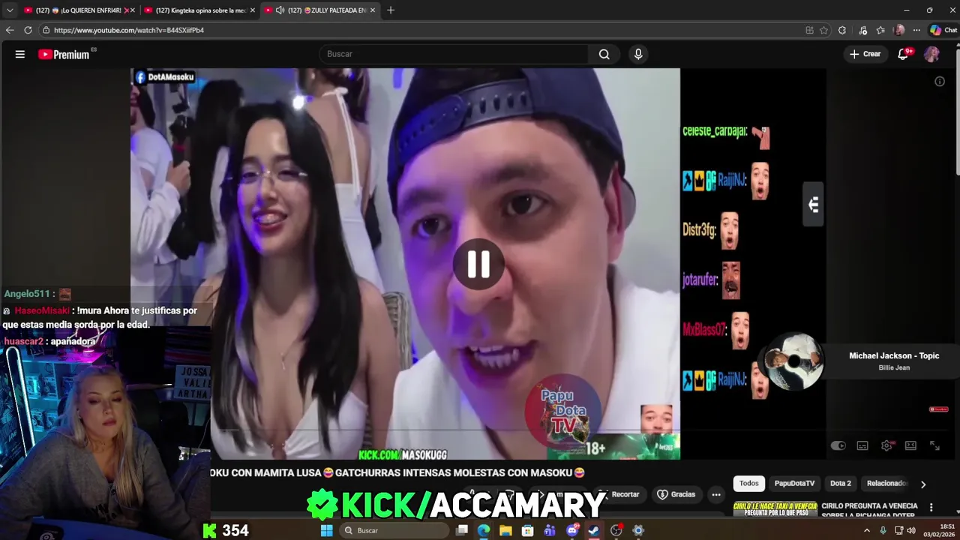Open the volume speaker tray icon
Image resolution: width=960 pixels, height=540 pixels.
click(911, 530)
